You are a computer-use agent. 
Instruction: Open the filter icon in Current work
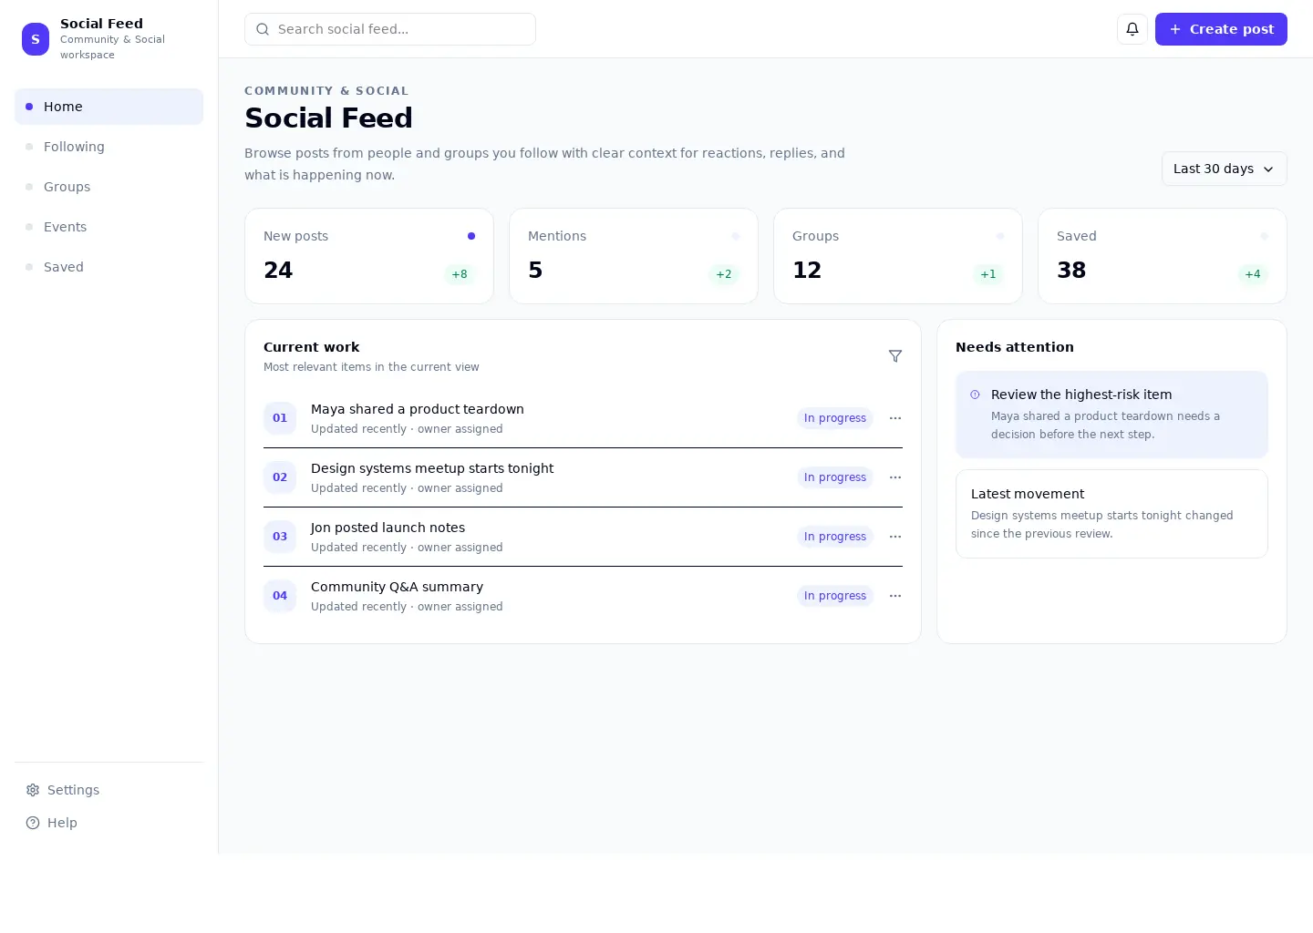(x=895, y=356)
